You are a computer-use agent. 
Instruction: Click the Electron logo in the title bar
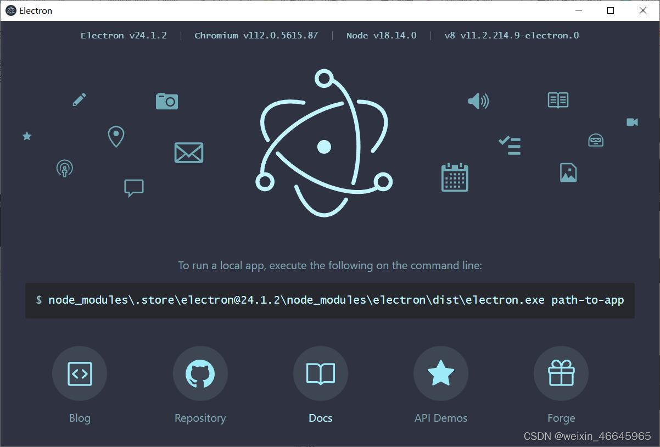(9, 10)
